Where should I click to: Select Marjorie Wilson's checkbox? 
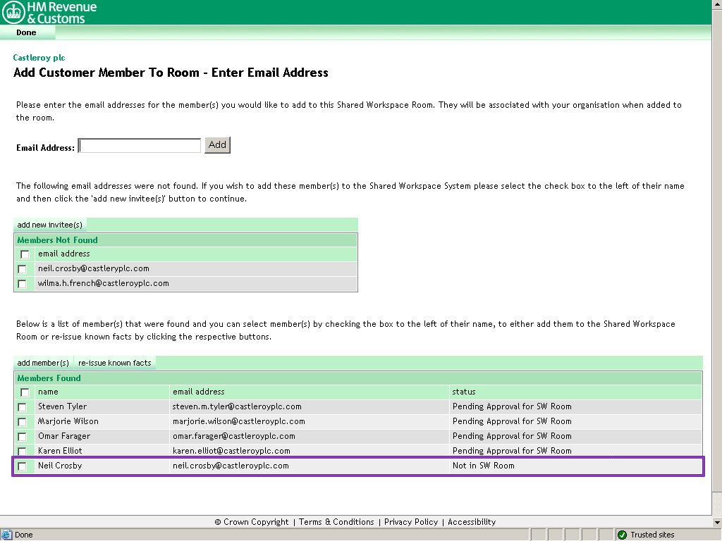(23, 422)
